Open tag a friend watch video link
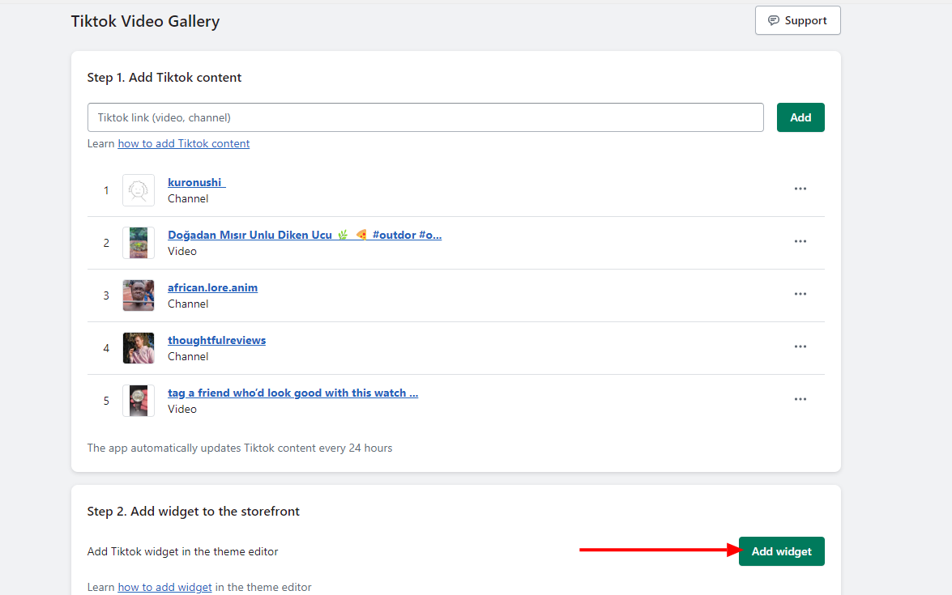The width and height of the screenshot is (952, 595). pyautogui.click(x=292, y=393)
